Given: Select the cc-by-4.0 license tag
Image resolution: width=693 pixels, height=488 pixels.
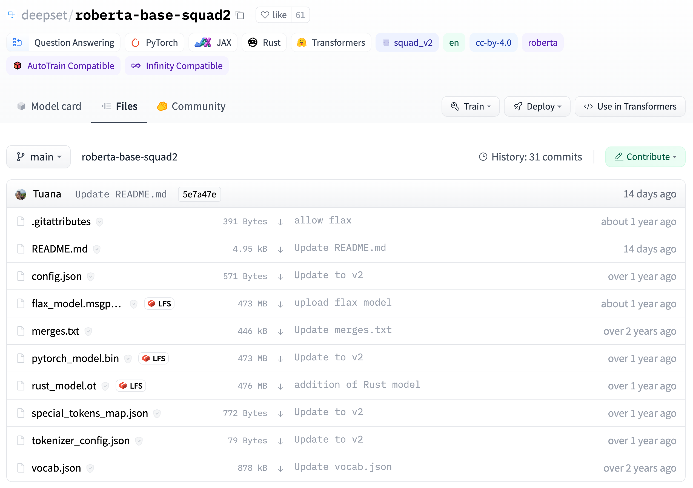Looking at the screenshot, I should tap(494, 42).
